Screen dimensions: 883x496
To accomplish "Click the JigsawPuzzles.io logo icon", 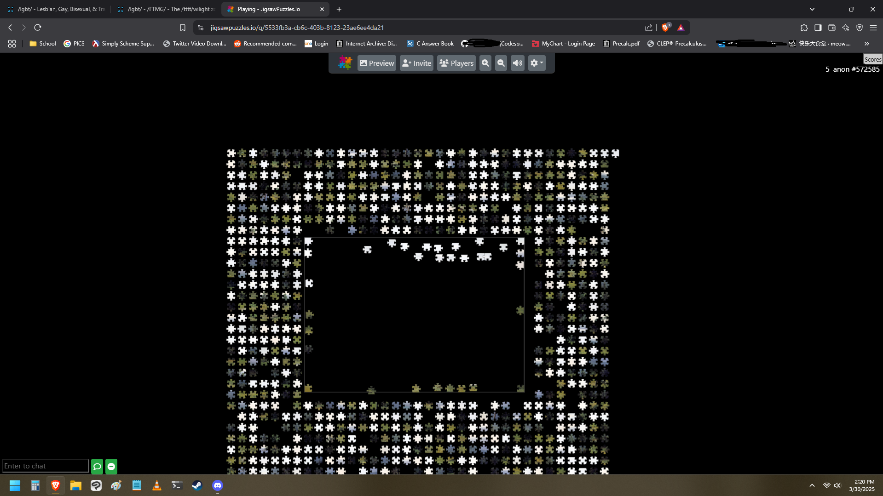I will (x=345, y=63).
